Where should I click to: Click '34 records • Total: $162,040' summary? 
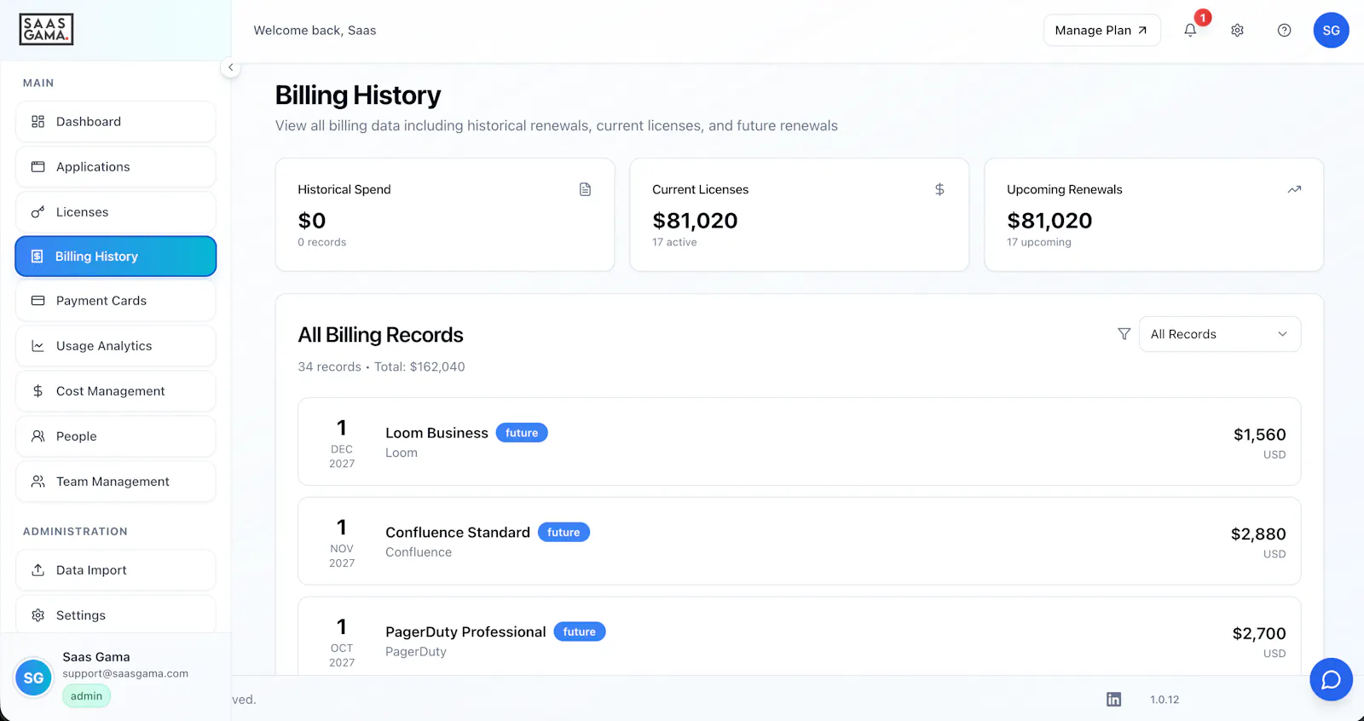point(381,367)
